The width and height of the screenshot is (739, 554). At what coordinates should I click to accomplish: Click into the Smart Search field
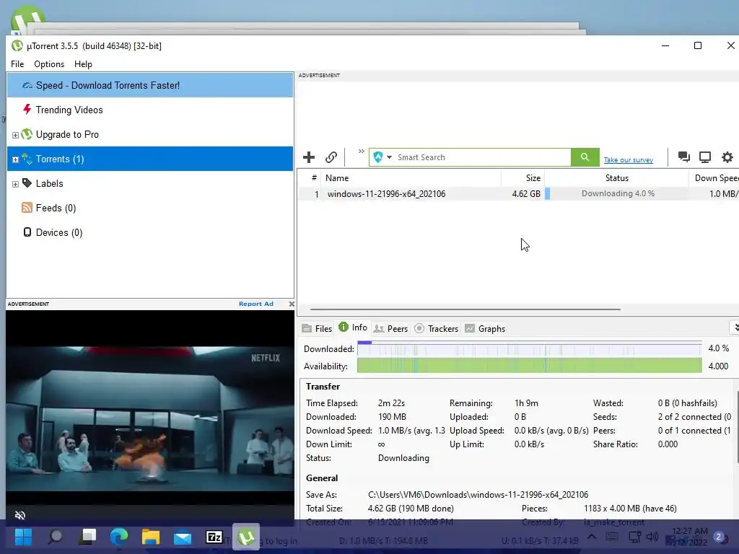click(483, 157)
